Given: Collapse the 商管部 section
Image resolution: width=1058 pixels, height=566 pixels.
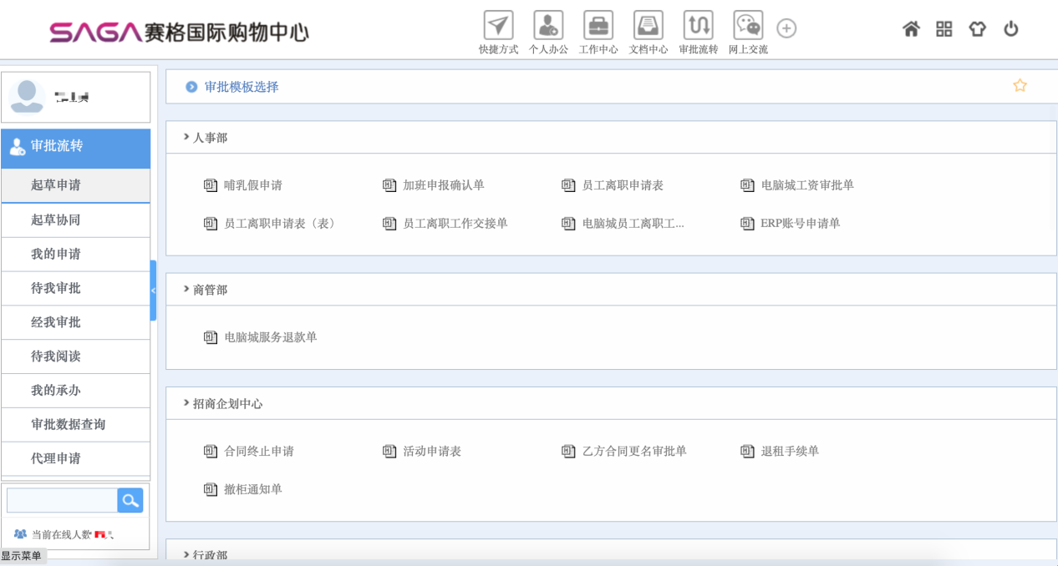Looking at the screenshot, I should (186, 289).
